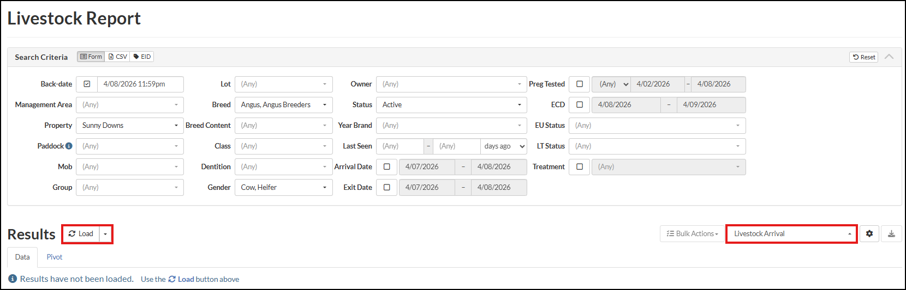906x290 pixels.
Task: Click the Last Seen maximum field
Action: pos(457,146)
